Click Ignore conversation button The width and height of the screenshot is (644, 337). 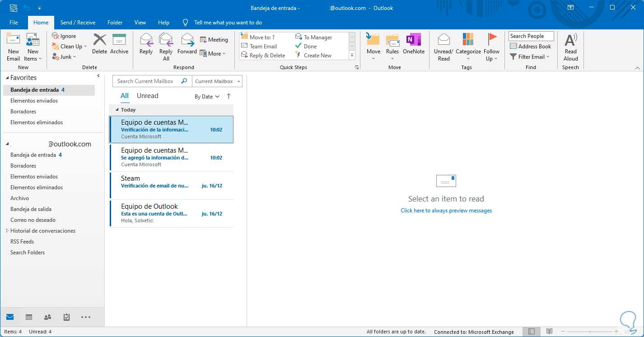pos(64,36)
